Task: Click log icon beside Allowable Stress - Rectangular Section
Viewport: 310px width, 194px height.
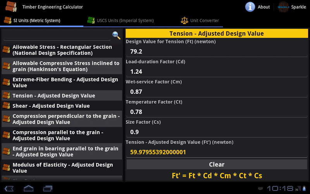Action: [x=6, y=50]
